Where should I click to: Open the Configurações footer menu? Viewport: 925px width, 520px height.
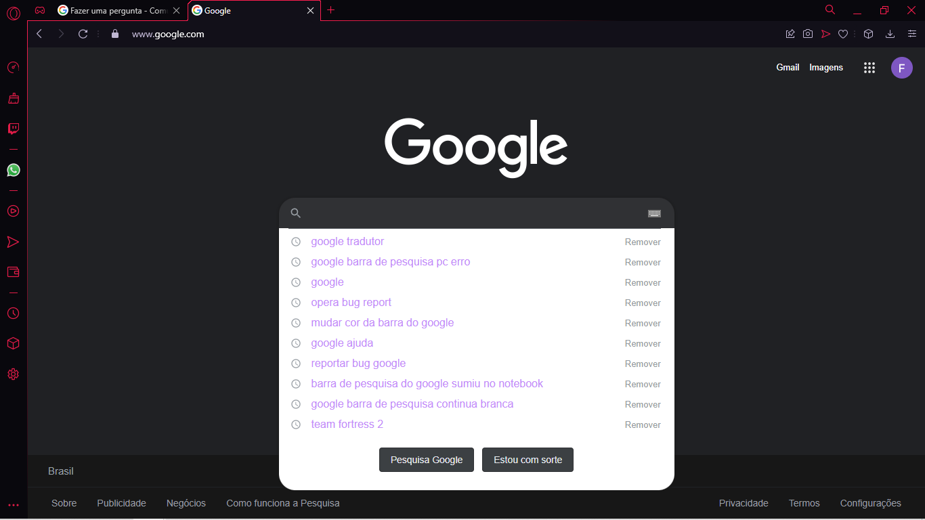[x=871, y=503]
